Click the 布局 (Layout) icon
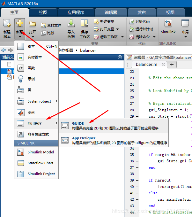This screenshot has width=192, height=217. coord(185,23)
